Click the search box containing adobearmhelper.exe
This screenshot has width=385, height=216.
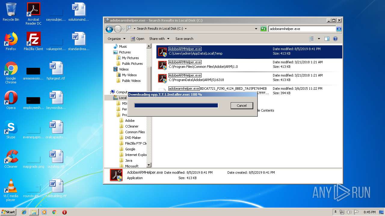(302, 29)
